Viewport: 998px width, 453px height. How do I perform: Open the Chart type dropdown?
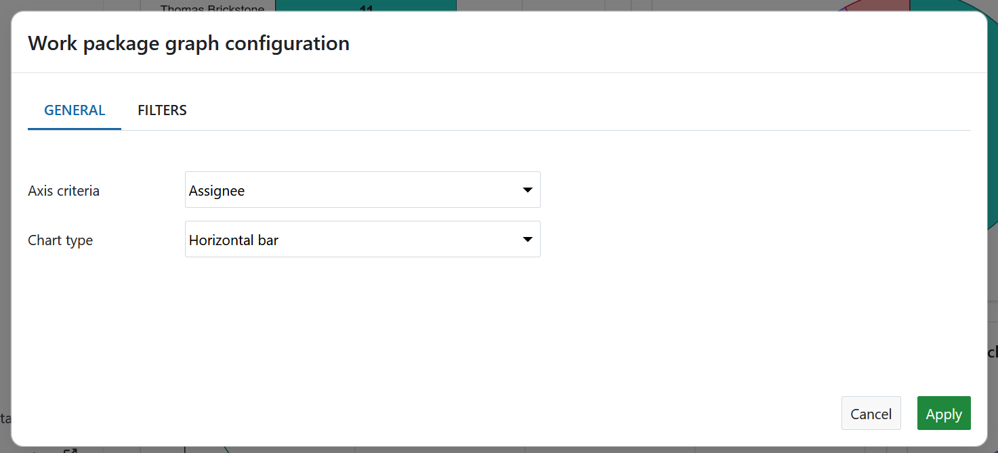click(362, 239)
